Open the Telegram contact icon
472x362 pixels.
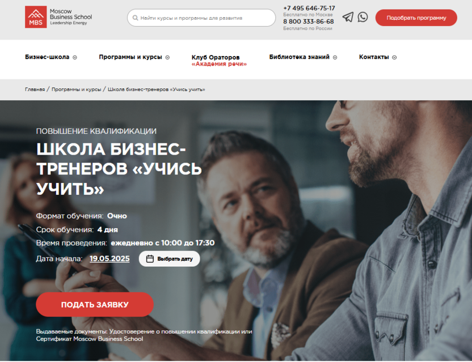click(348, 17)
